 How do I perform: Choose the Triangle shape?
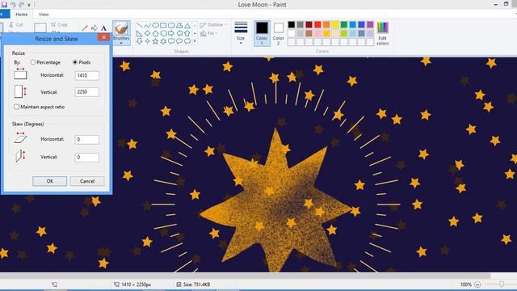pos(187,25)
